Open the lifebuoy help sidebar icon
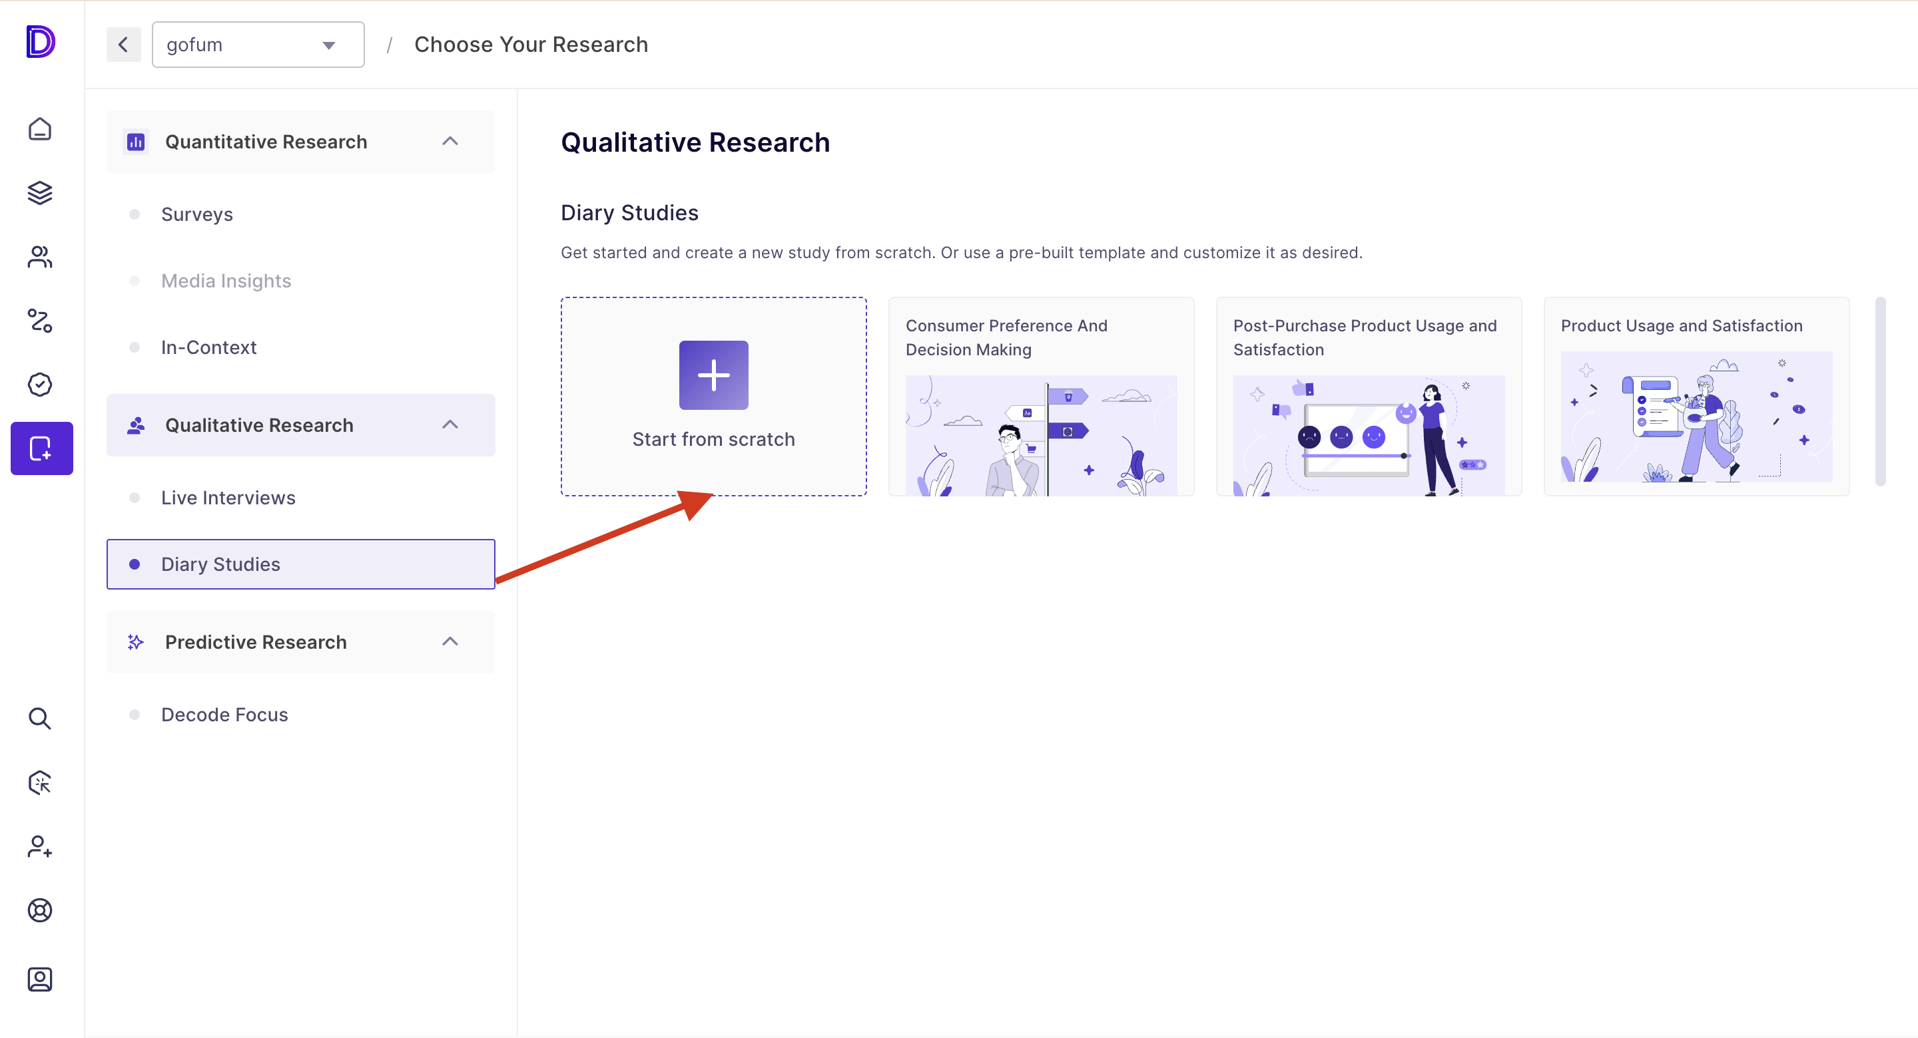The image size is (1918, 1038). [40, 910]
